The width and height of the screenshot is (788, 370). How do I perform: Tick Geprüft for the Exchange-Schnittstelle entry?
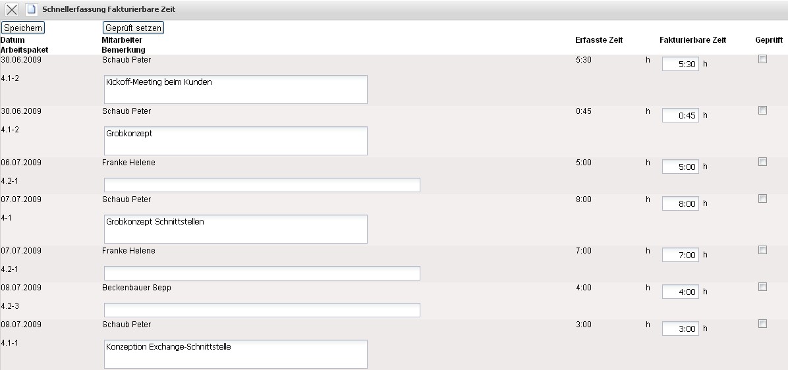click(763, 324)
